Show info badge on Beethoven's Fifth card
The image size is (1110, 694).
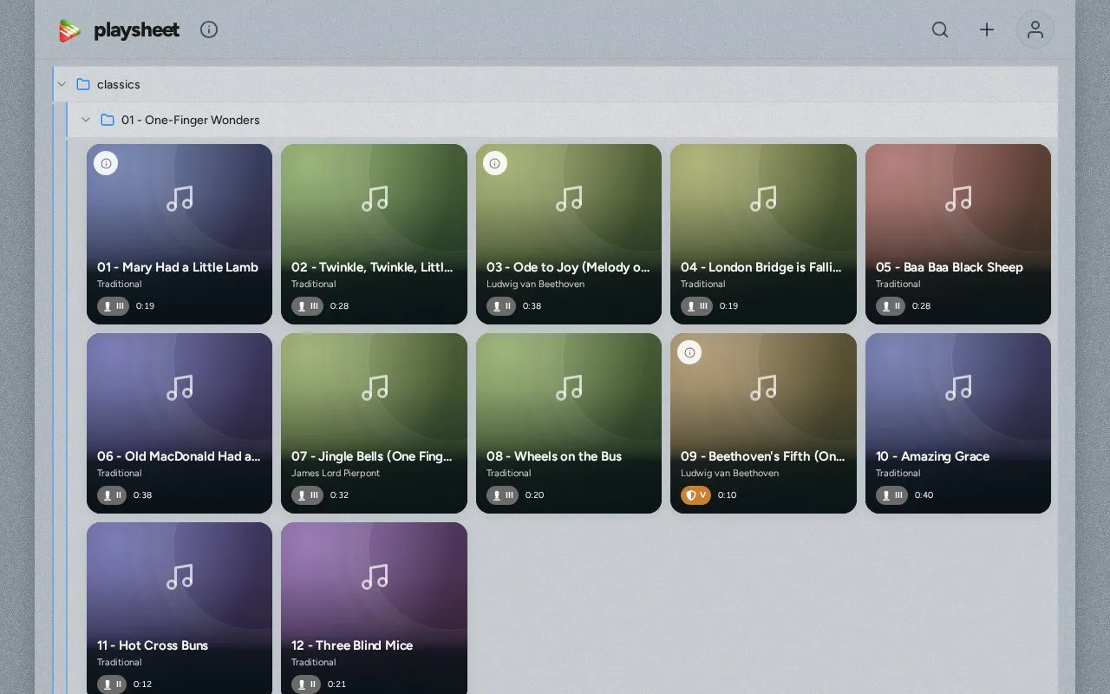click(x=689, y=352)
